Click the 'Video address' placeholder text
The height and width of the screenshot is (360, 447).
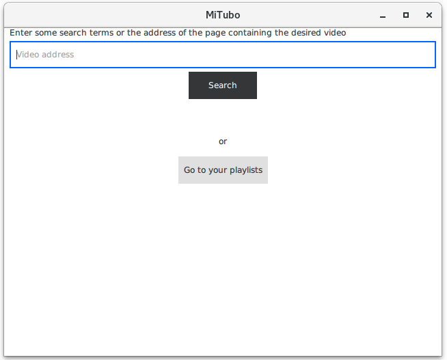coord(45,55)
